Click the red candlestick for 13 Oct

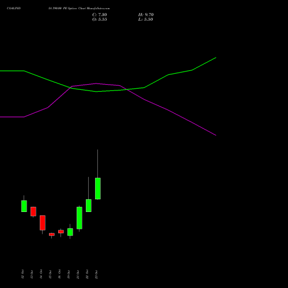[33, 211]
